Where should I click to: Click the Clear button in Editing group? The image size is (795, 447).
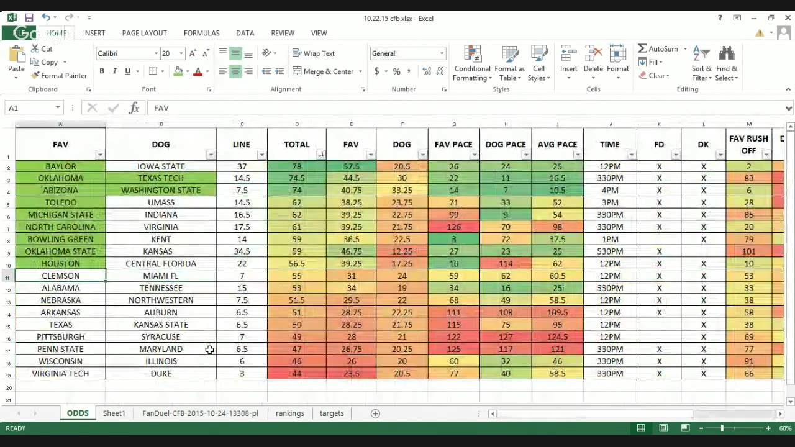(x=654, y=76)
